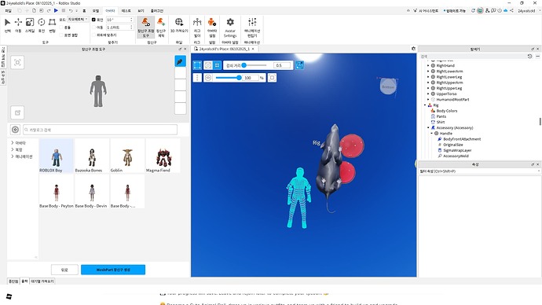542x305 pixels.
Task: Collapse the Accessory node in explorer
Action: point(428,127)
